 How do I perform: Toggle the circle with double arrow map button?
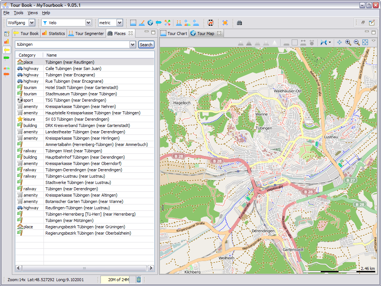click(312, 42)
